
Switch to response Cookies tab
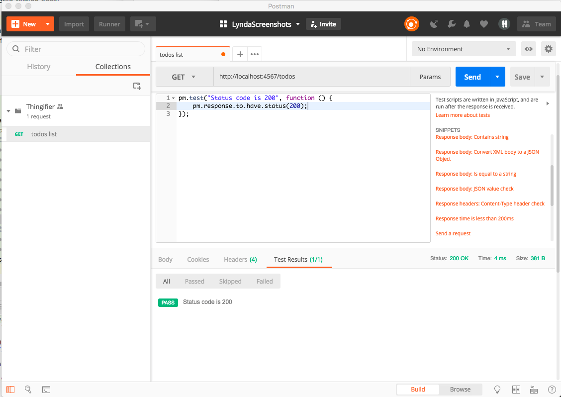198,260
